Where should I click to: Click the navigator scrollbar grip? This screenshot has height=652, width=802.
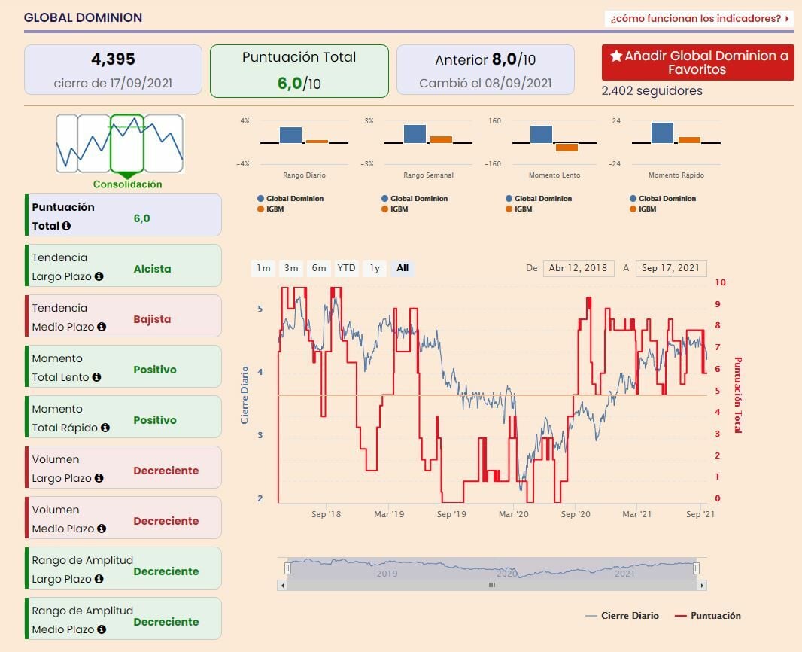pyautogui.click(x=491, y=585)
